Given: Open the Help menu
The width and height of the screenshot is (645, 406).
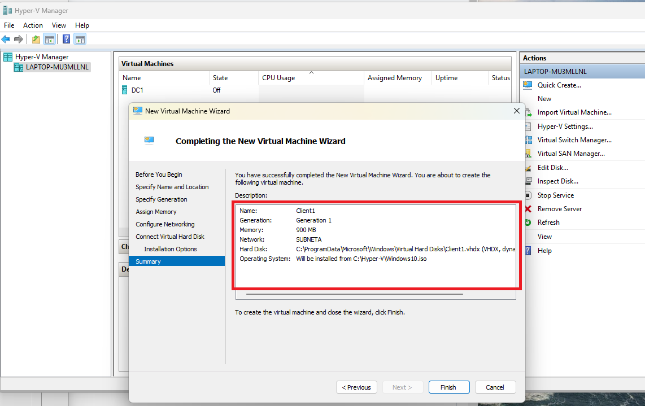Looking at the screenshot, I should pos(82,25).
